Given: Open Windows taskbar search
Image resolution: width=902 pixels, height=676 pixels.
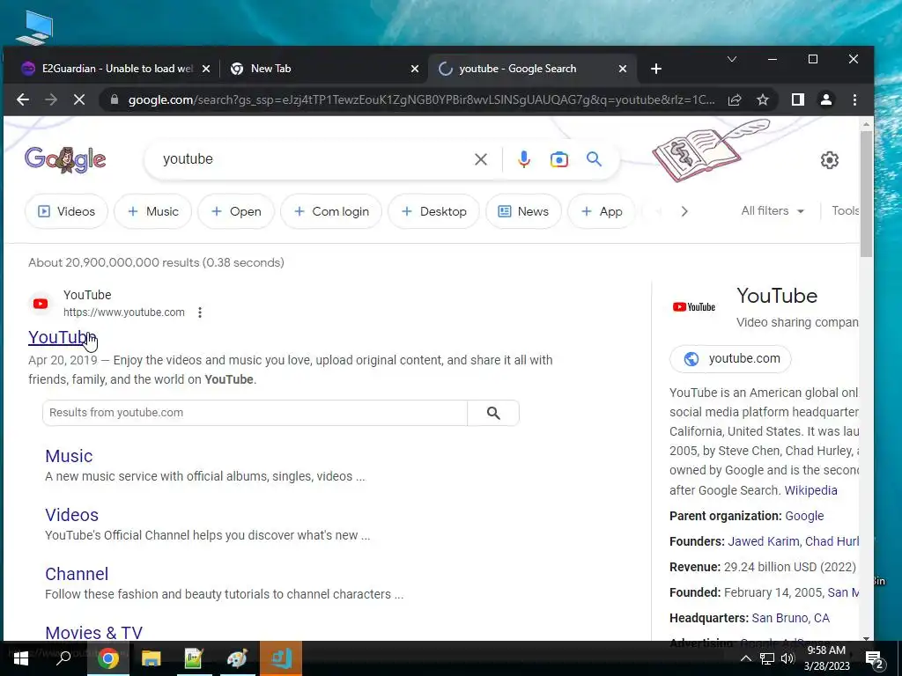Looking at the screenshot, I should pyautogui.click(x=63, y=658).
